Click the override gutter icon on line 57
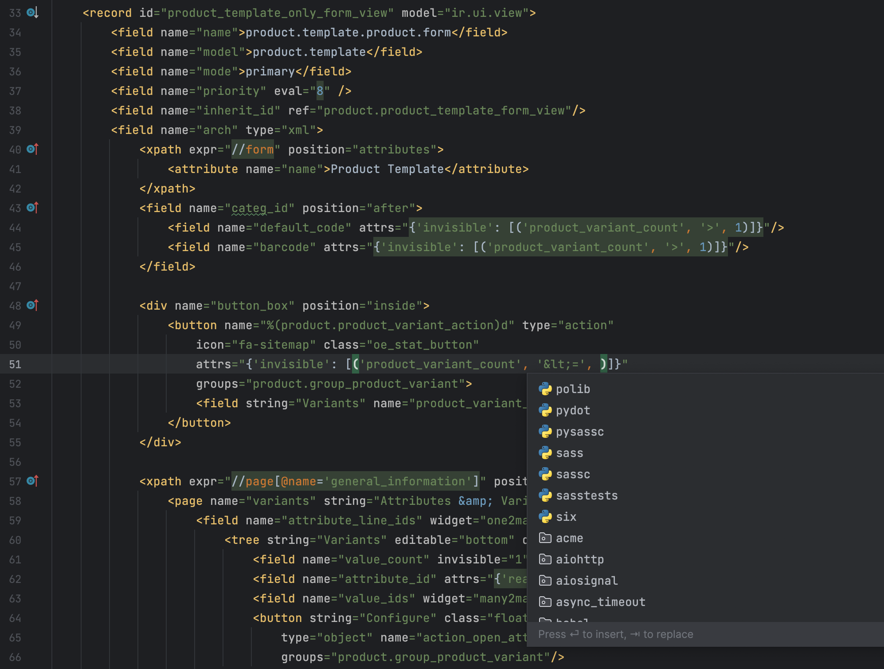The width and height of the screenshot is (884, 669). pyautogui.click(x=31, y=481)
